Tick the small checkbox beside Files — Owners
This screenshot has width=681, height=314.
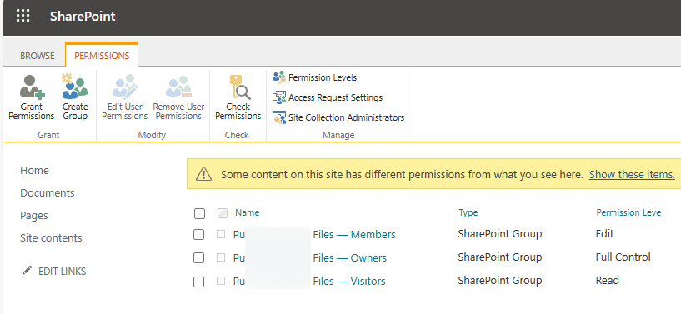pos(221,257)
